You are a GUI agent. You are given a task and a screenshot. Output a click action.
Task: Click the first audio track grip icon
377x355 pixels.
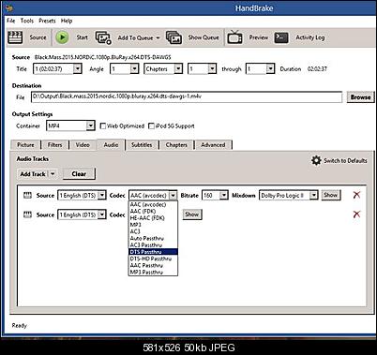(x=28, y=196)
